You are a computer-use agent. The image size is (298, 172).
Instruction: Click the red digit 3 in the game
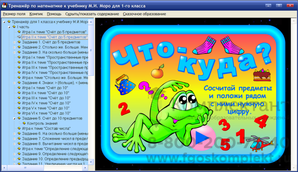225,125
